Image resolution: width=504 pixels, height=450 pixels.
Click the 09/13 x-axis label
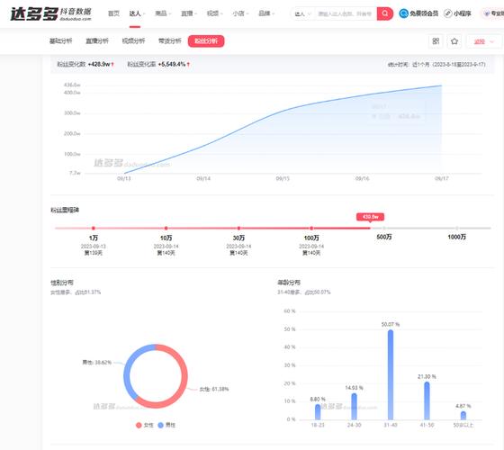pyautogui.click(x=124, y=178)
